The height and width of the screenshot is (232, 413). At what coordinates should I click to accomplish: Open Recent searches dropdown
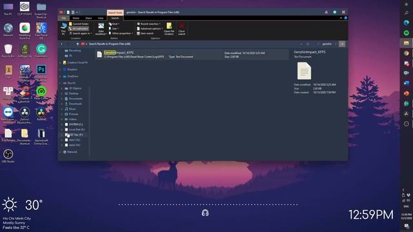(x=148, y=24)
